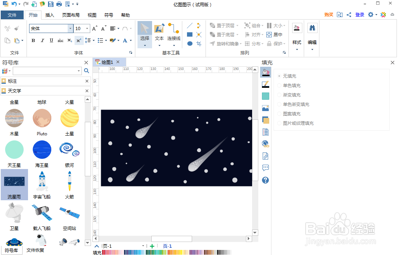
Task: Switch to the 视图 ribbon tab
Action: tap(92, 15)
